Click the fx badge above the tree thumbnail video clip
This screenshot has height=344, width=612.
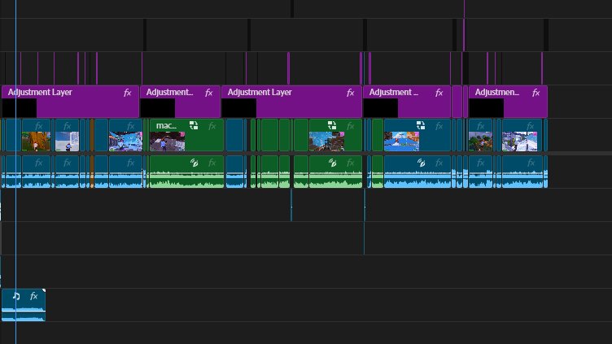point(38,126)
